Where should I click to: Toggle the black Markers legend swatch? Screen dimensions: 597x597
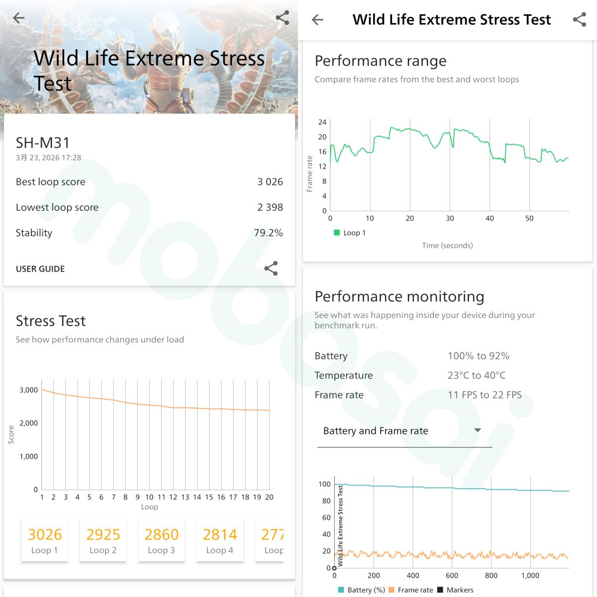click(x=440, y=590)
